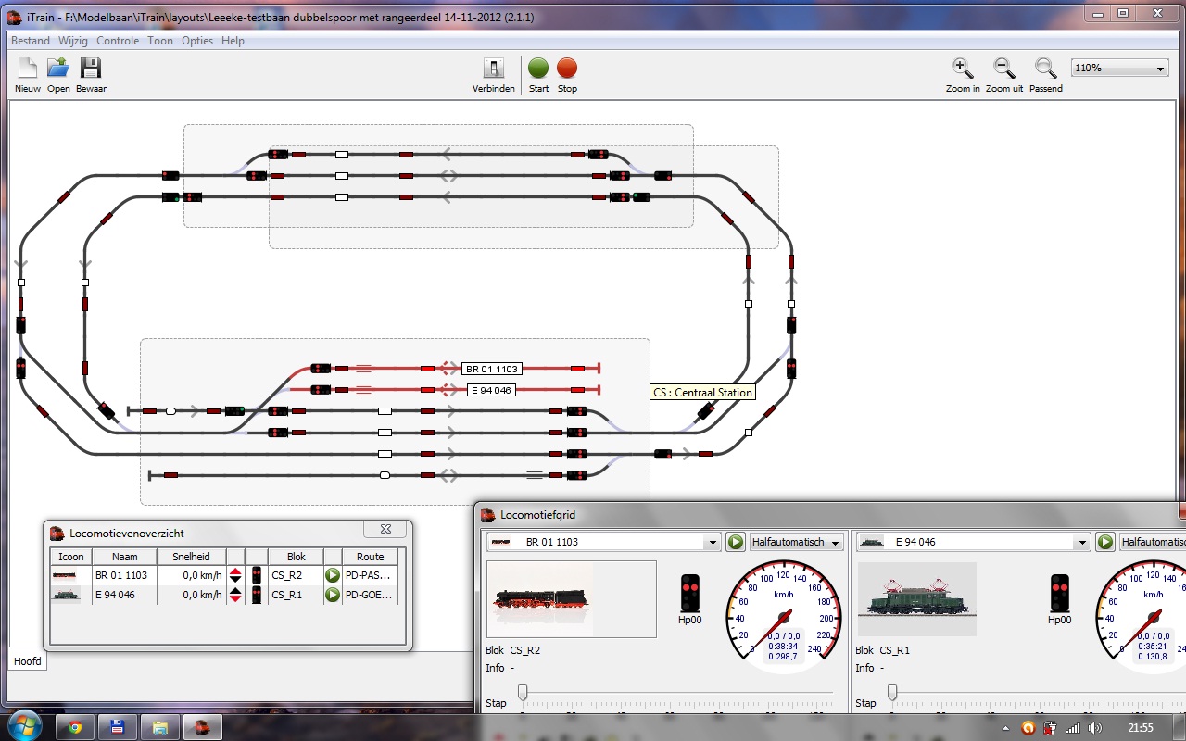
Task: Start route PD-PAS with green play icon
Action: 333,575
